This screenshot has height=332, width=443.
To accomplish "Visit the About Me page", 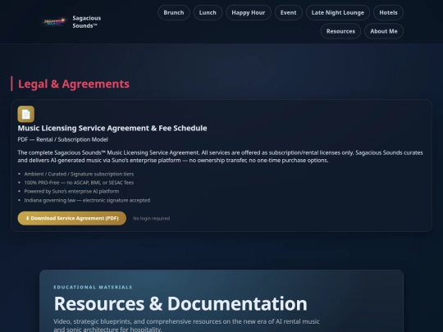I will pos(384,31).
